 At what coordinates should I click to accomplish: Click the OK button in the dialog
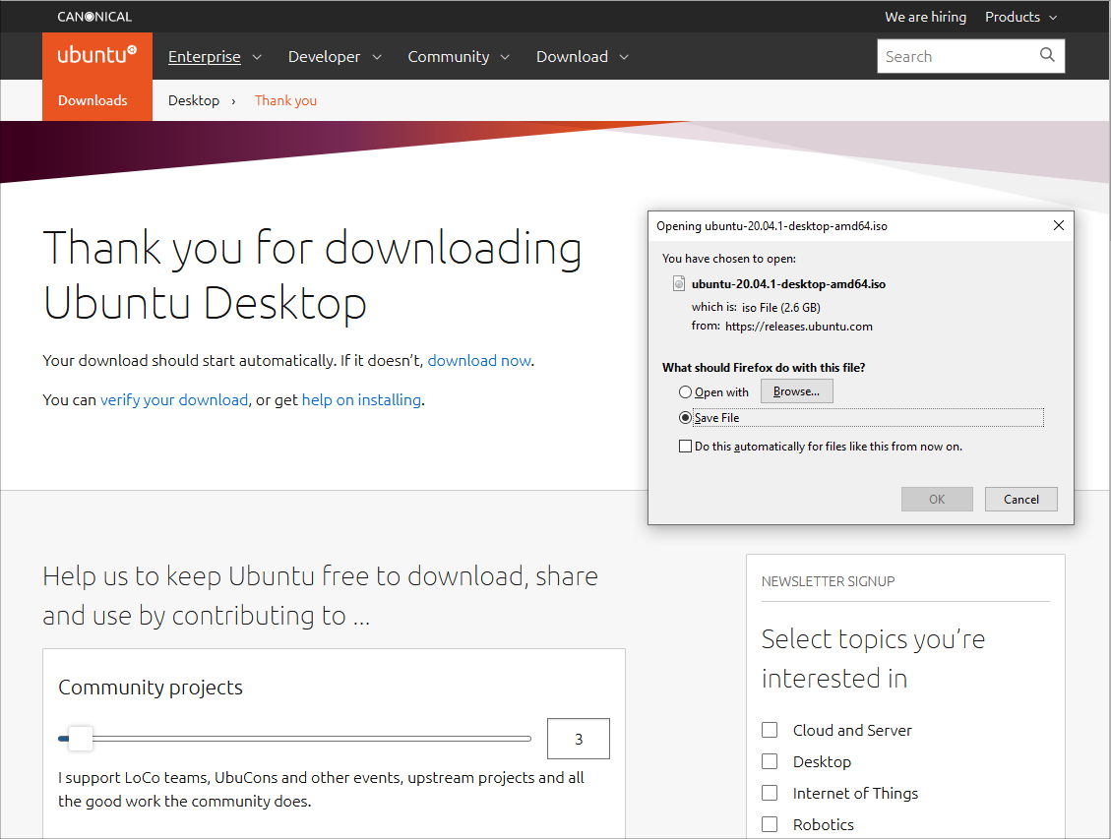[937, 499]
